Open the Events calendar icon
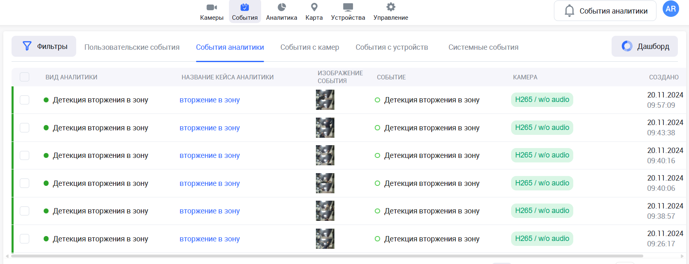689x264 pixels. pos(245,7)
